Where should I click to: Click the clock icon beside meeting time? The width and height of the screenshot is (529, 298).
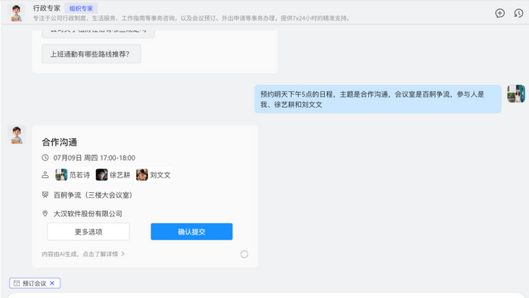click(x=45, y=158)
